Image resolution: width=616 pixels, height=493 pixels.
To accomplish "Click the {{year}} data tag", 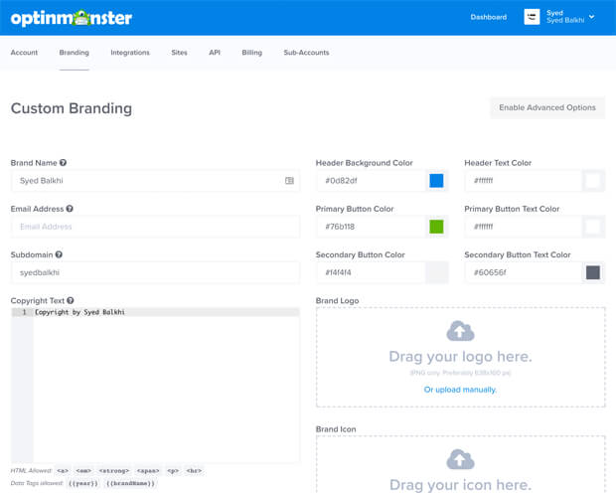I will click(83, 483).
